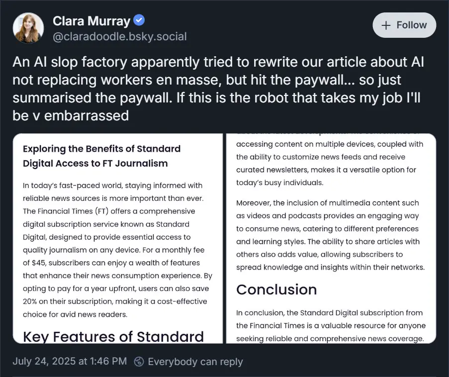This screenshot has height=377, width=449.
Task: Click the "Everybody can reply" label
Action: tap(195, 362)
